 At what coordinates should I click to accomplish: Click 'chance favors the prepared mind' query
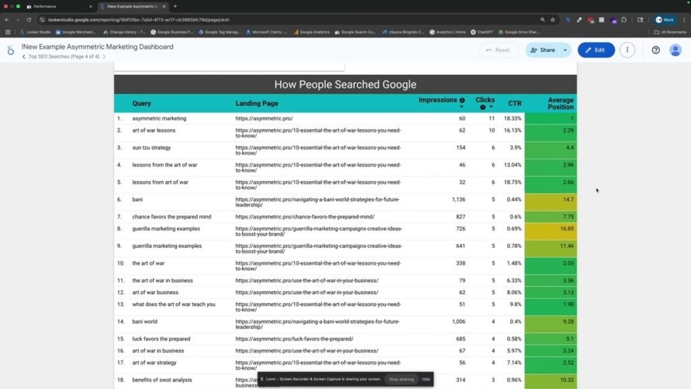pos(171,217)
